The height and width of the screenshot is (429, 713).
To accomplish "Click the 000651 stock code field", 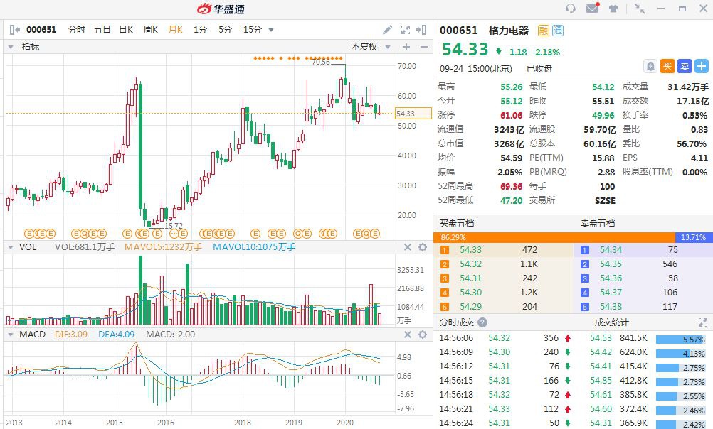I will (x=41, y=30).
